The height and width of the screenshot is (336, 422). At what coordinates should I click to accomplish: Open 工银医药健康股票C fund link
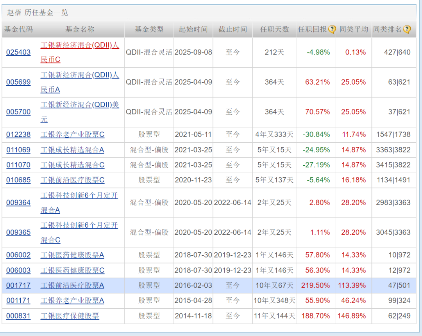pyautogui.click(x=72, y=270)
